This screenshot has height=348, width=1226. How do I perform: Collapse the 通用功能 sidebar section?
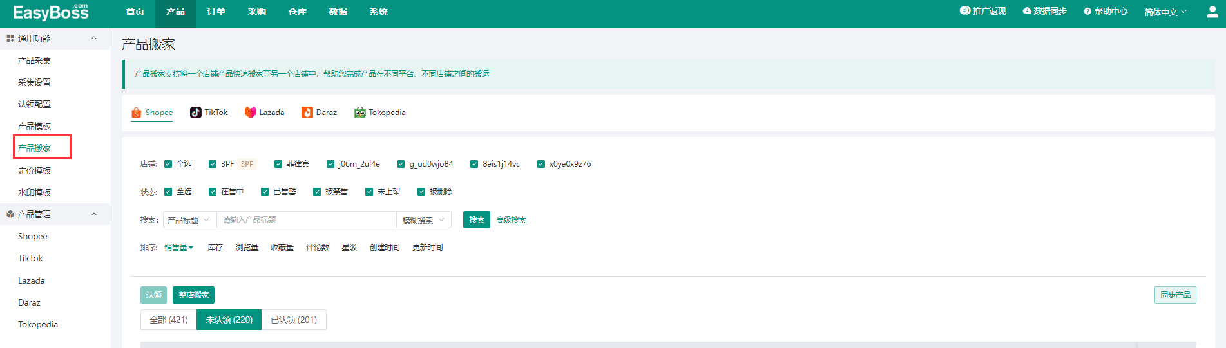point(94,39)
